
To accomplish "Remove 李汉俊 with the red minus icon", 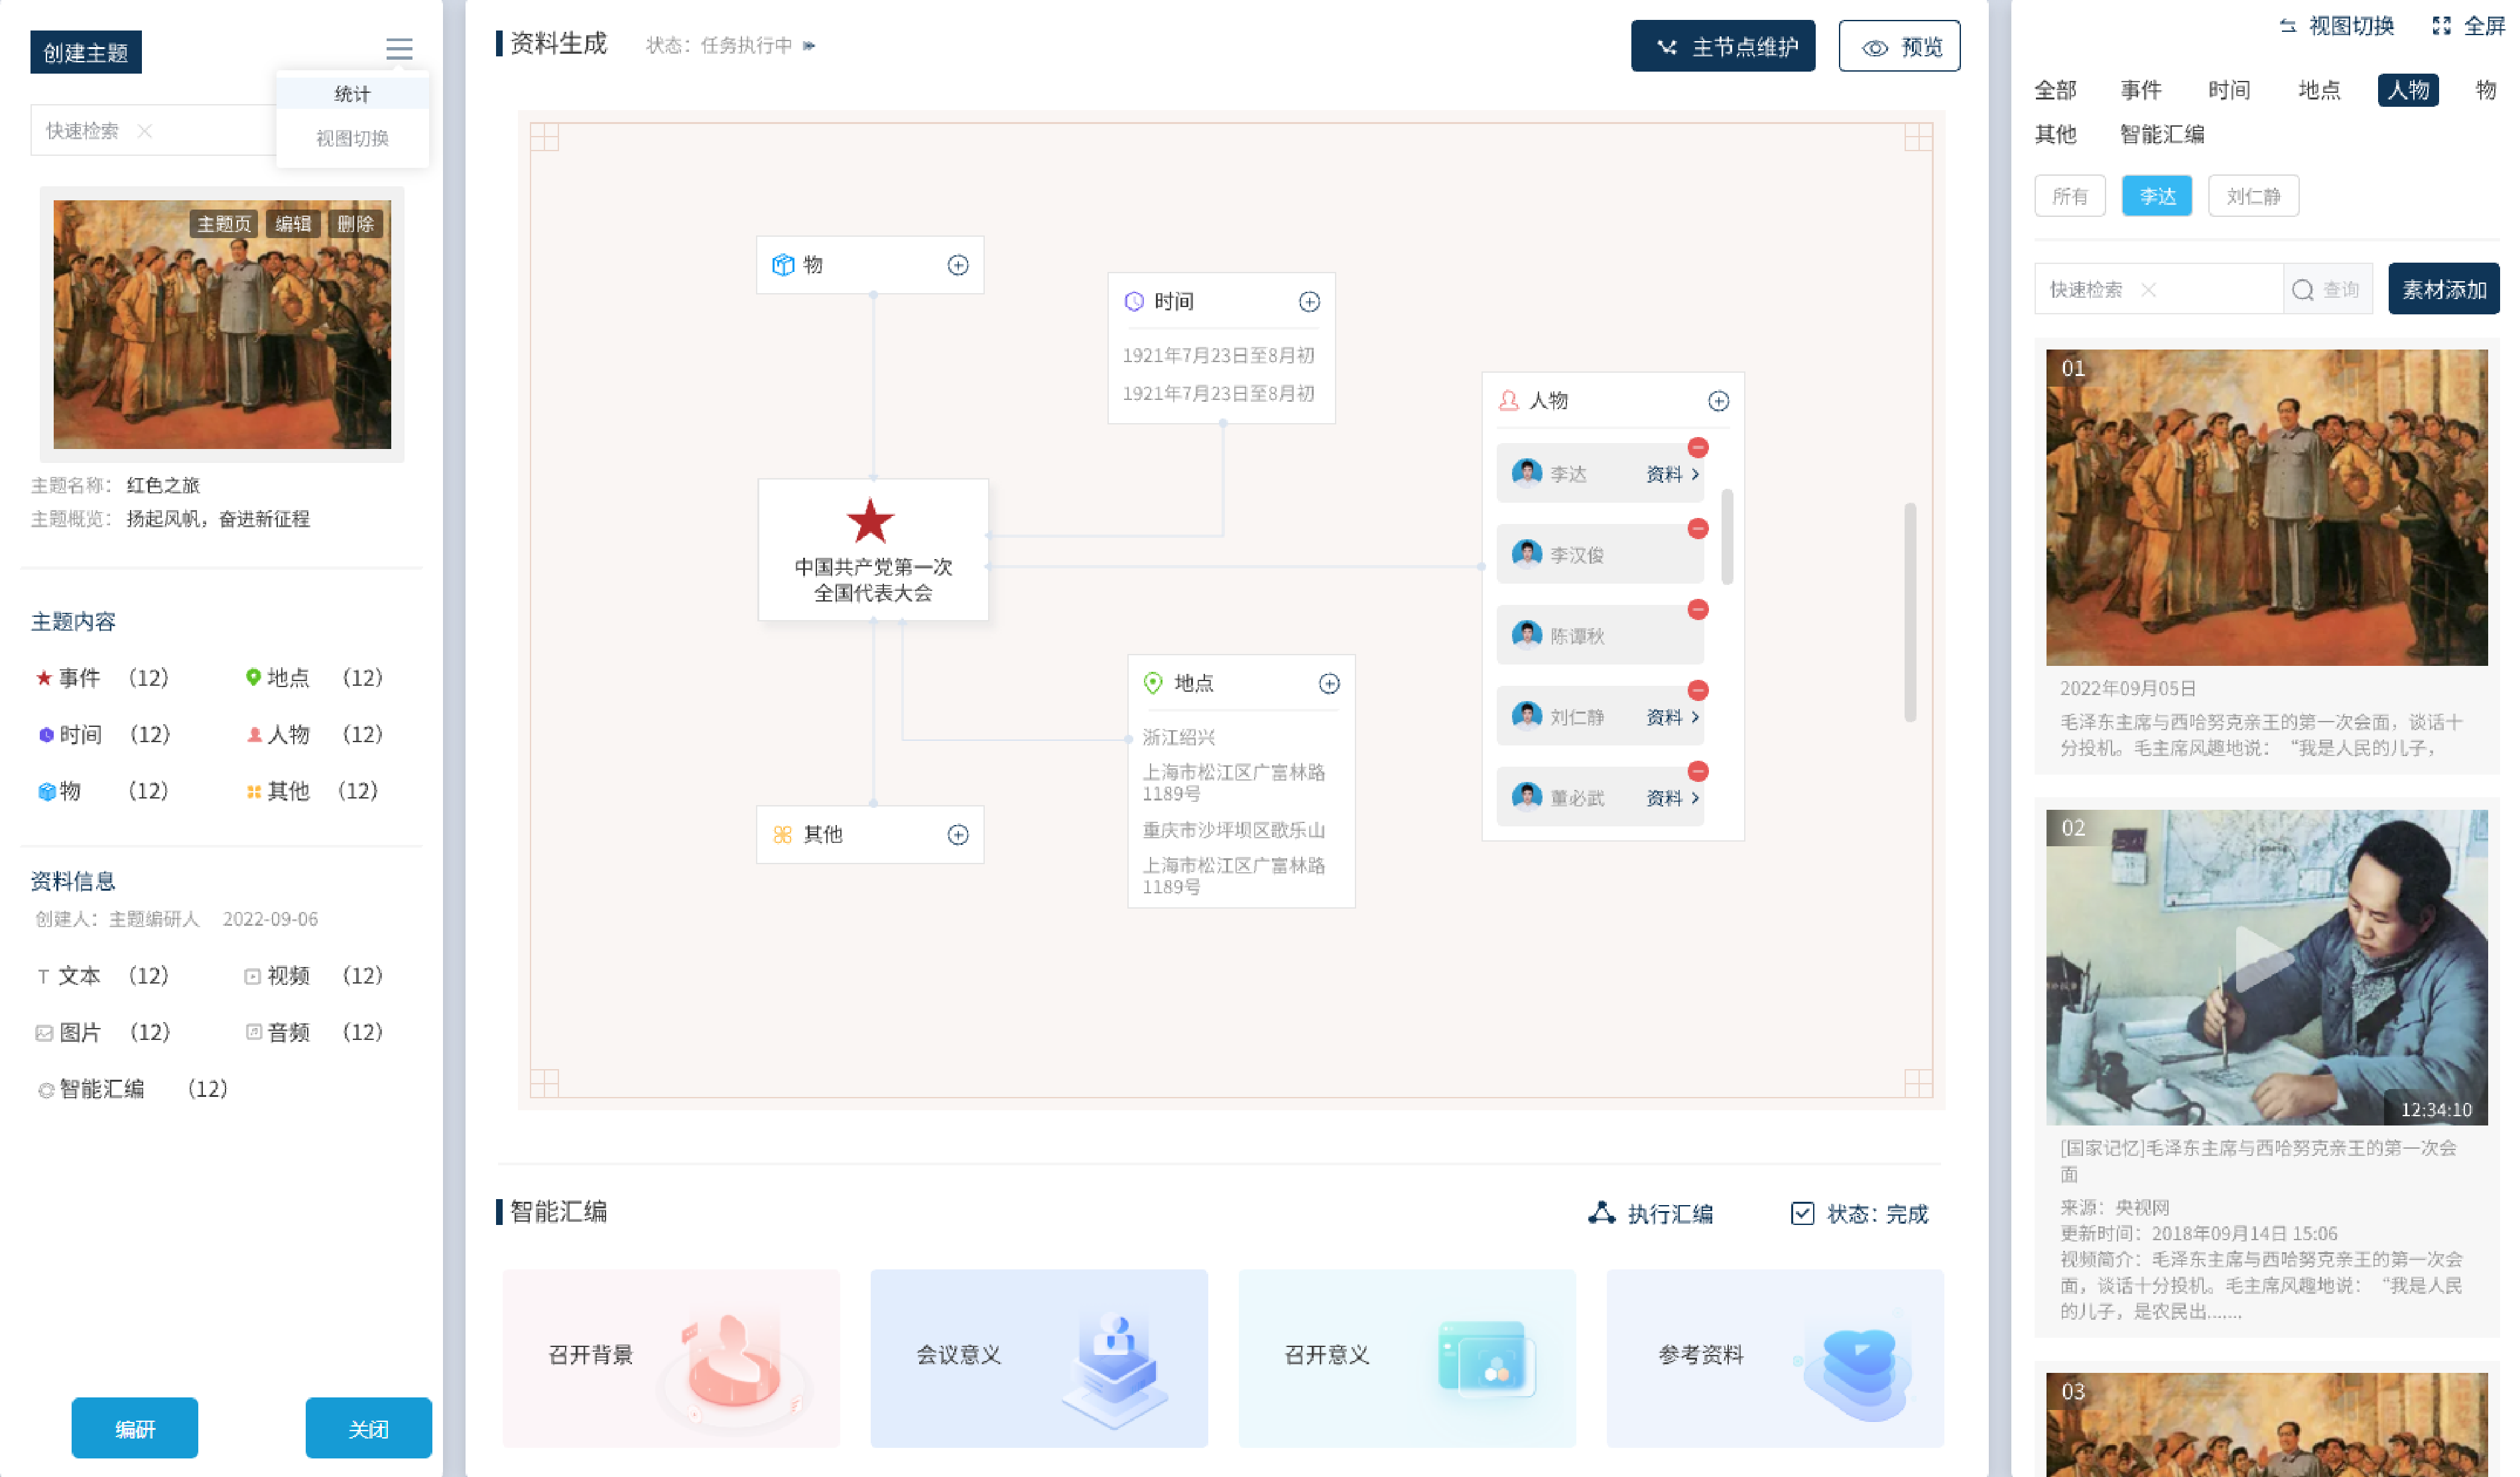I will point(1698,529).
